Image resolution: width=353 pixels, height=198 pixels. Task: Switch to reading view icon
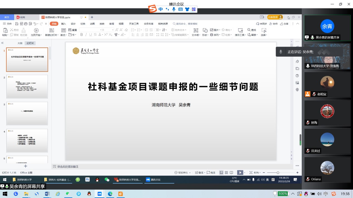231,172
